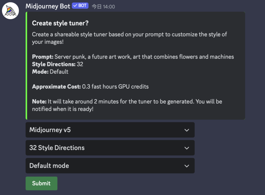Click the chevron arrow on Default mode
Screen dimensions: 265x195
coord(187,166)
